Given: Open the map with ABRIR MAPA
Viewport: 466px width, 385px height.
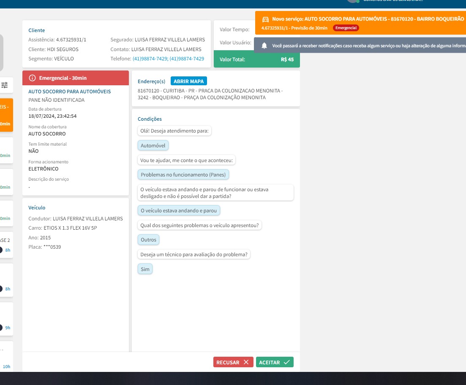Looking at the screenshot, I should point(189,81).
